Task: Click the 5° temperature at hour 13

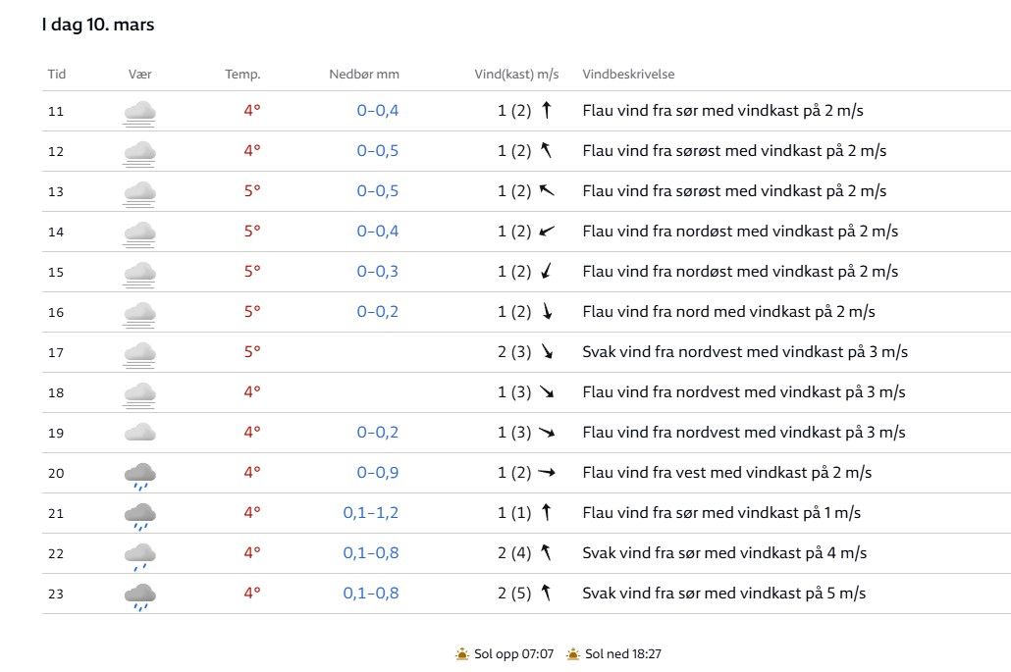Action: 252,191
